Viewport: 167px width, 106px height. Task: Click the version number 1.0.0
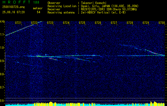36,2
